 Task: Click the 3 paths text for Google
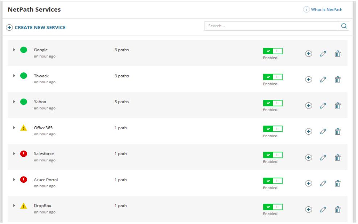click(122, 50)
